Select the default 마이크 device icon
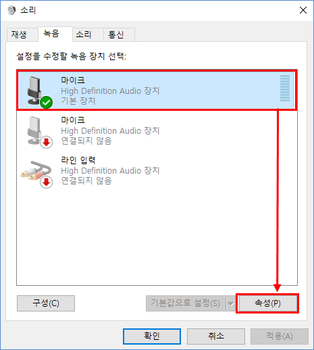Viewport: 314px width, 350px height. (x=37, y=91)
